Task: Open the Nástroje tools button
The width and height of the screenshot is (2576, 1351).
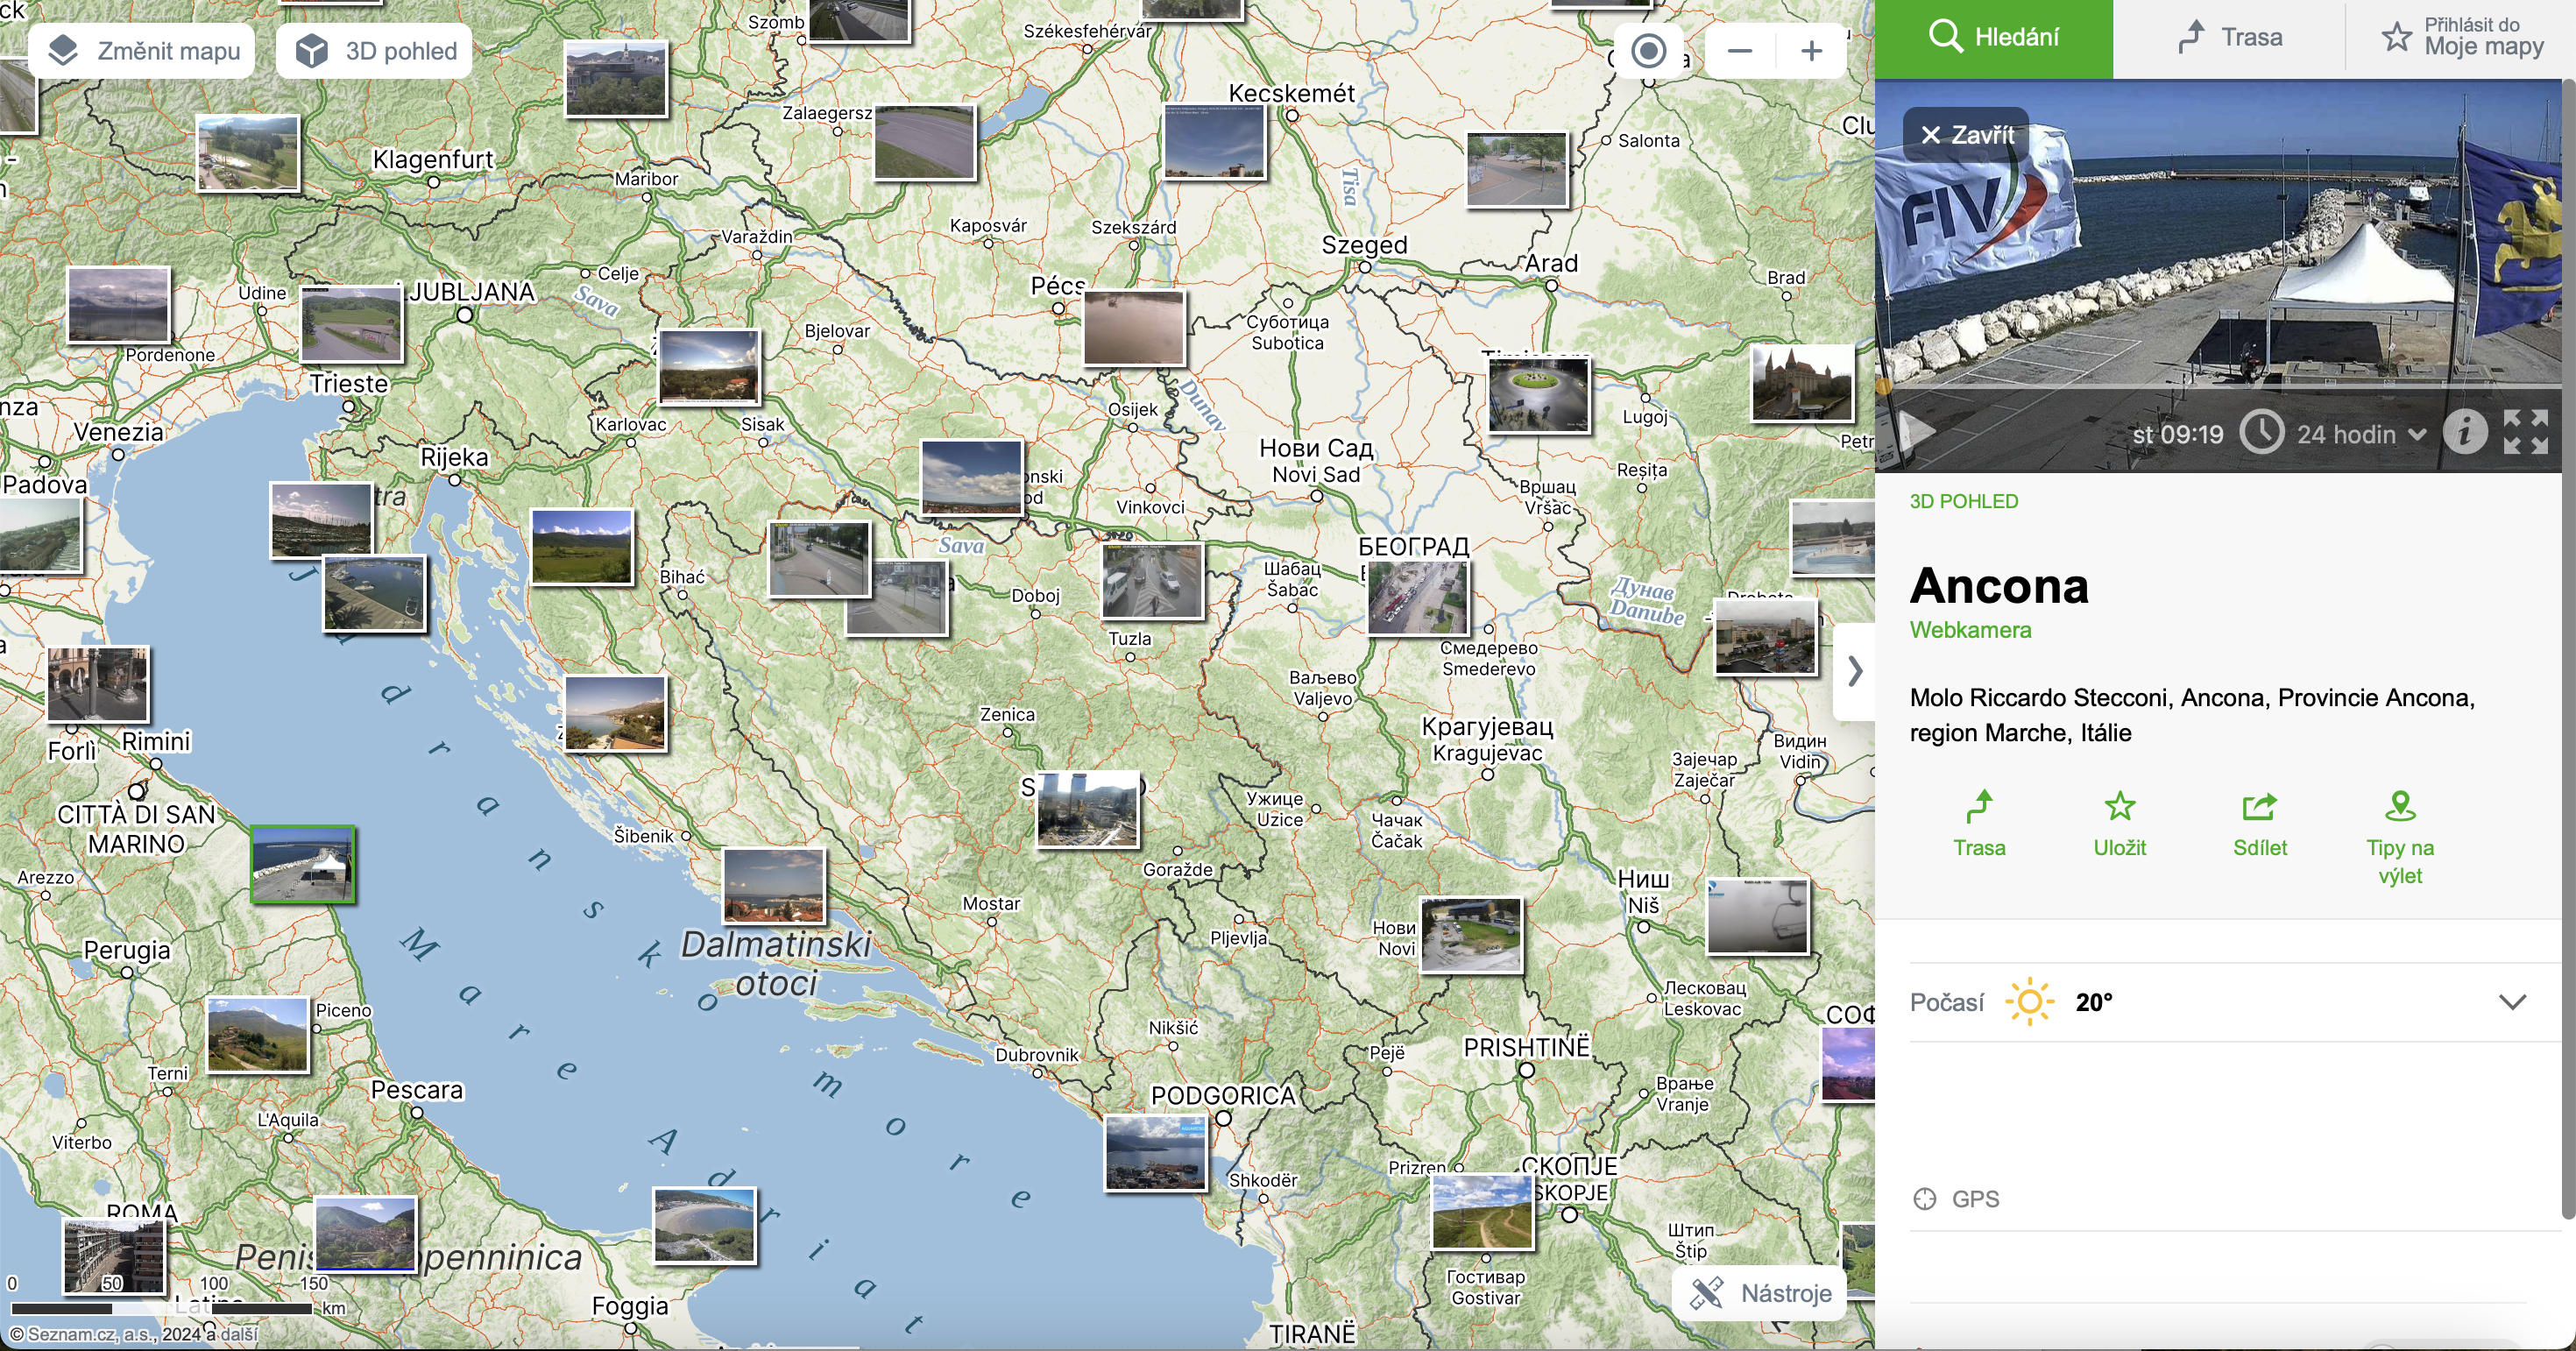Action: pos(1760,1293)
